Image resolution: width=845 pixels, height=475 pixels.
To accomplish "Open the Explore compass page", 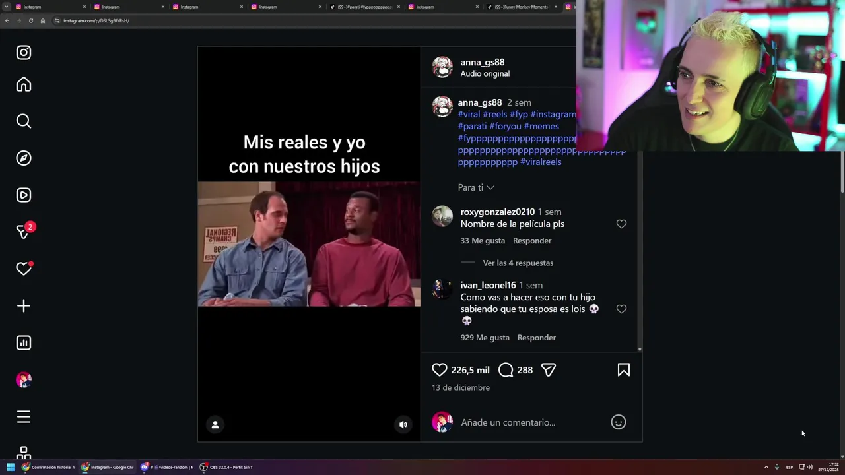I will click(x=24, y=158).
